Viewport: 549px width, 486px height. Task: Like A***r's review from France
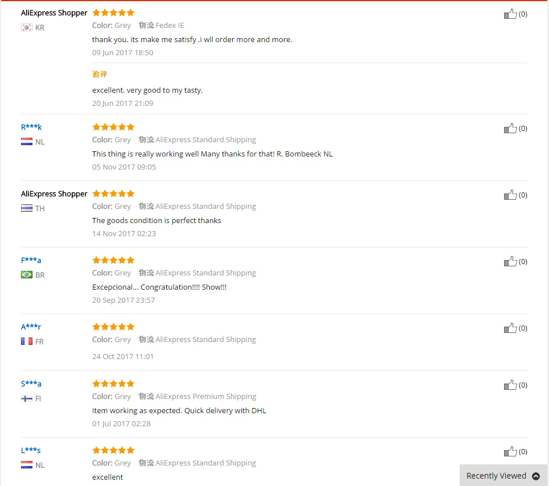pos(510,328)
